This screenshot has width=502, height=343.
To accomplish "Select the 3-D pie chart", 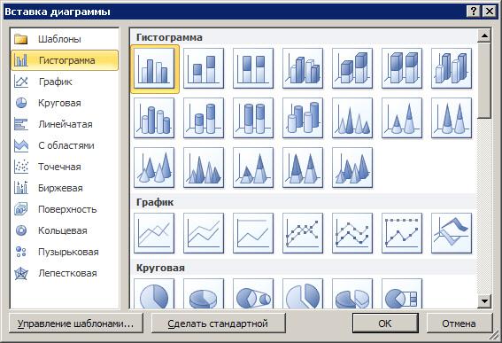I will point(204,293).
